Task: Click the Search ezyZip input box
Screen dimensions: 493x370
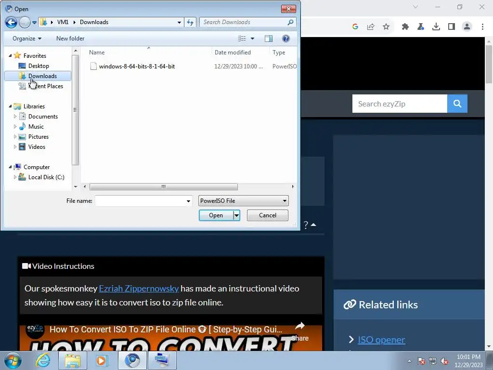Action: click(x=400, y=104)
